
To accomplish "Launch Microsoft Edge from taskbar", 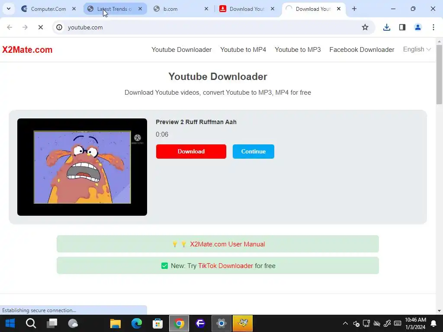I will pyautogui.click(x=136, y=323).
